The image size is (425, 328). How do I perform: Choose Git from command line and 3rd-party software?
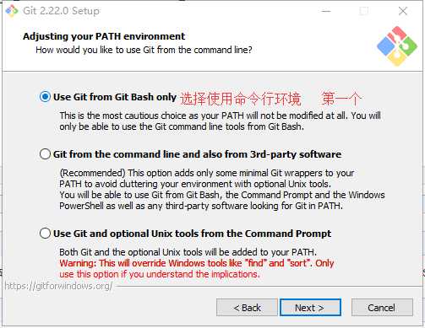(x=45, y=154)
